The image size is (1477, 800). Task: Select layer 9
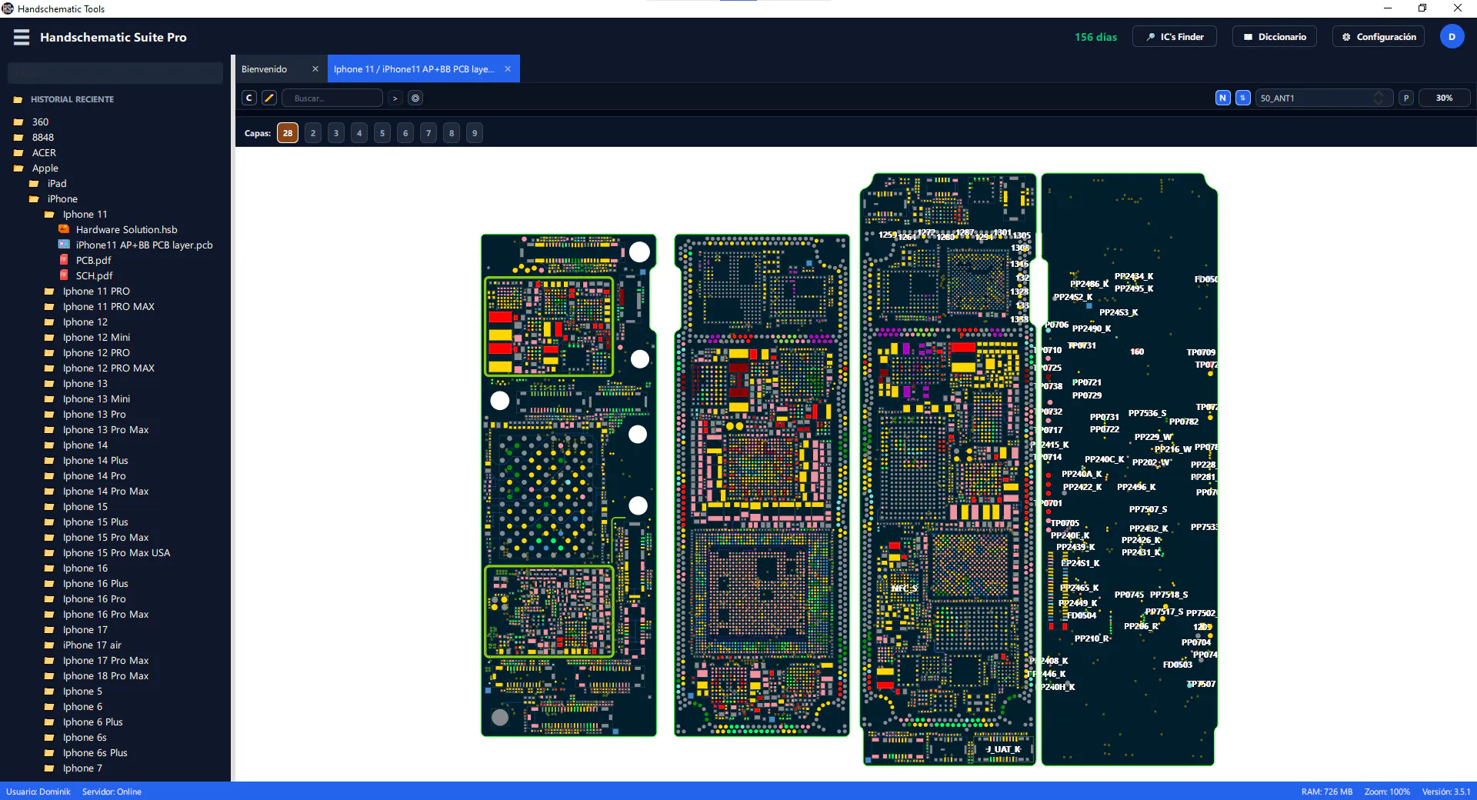pos(475,133)
